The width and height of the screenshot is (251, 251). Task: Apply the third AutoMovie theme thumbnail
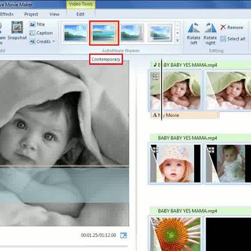(132, 33)
